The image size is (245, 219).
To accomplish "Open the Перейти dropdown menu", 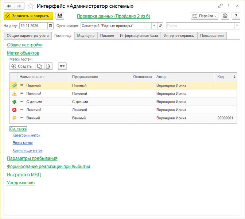I will [204, 16].
